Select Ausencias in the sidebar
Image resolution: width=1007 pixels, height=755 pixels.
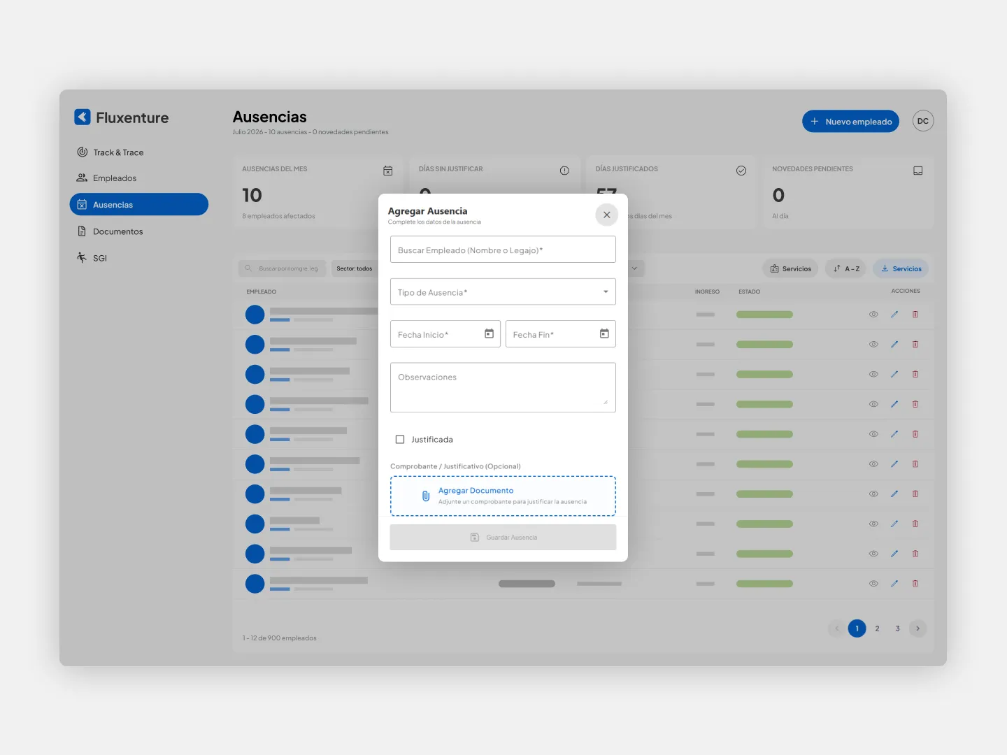point(139,204)
